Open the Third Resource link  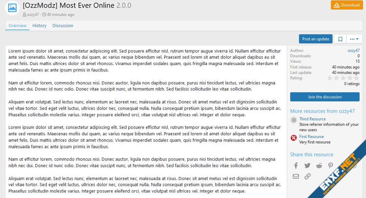click(313, 119)
